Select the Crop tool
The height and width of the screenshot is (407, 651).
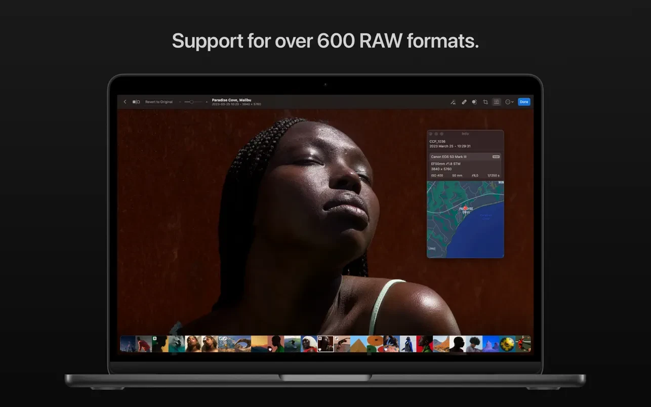[x=485, y=102]
